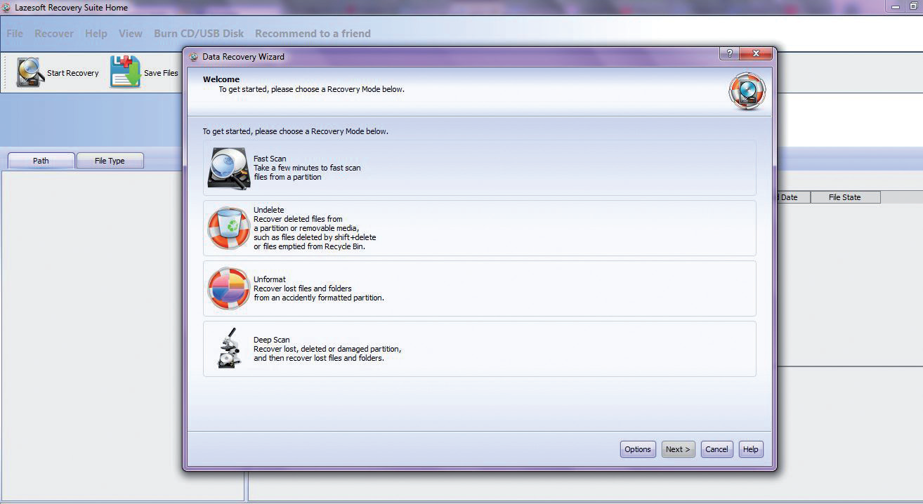
Task: Choose the Deep Scan recovery mode text
Action: 272,340
